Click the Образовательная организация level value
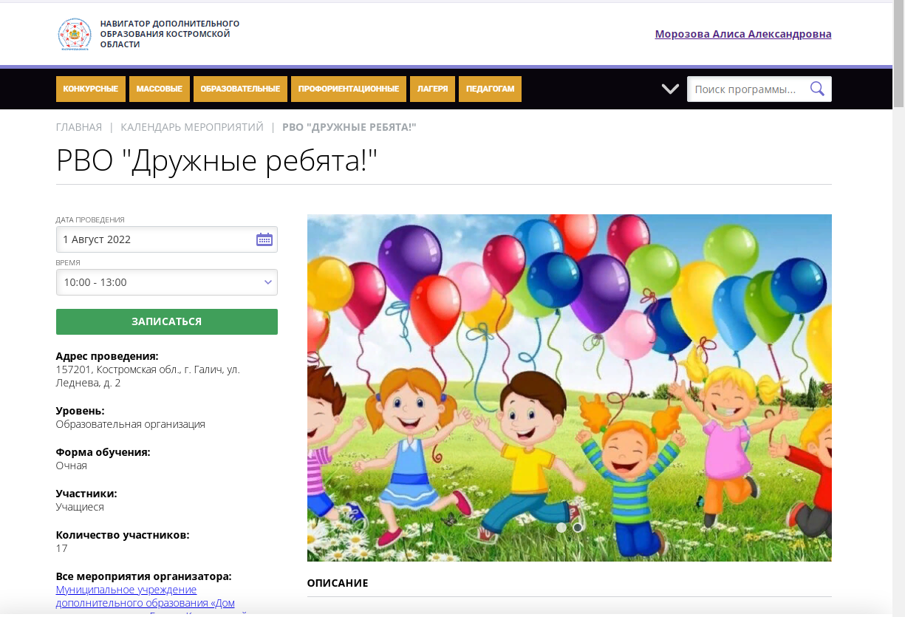905x617 pixels. tap(131, 424)
